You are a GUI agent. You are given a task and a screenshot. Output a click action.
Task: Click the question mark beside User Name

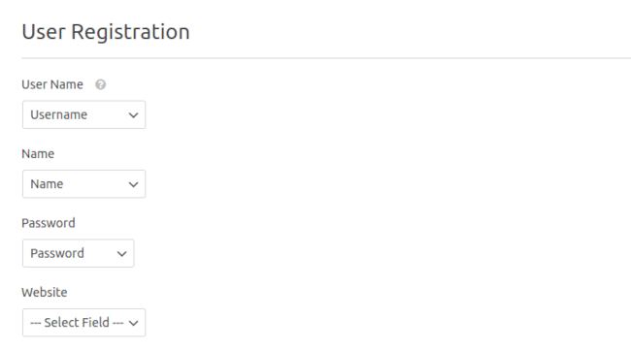tap(100, 84)
